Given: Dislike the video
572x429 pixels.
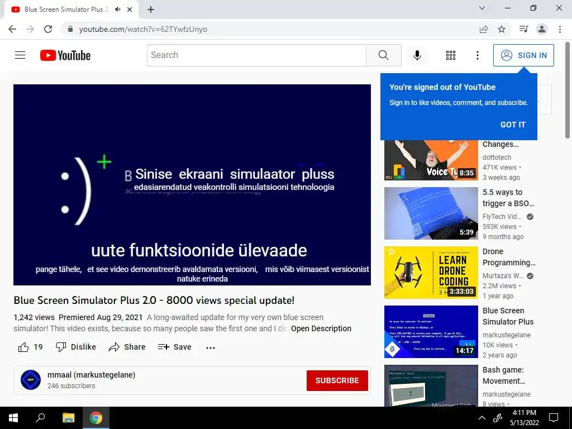Looking at the screenshot, I should (x=76, y=347).
